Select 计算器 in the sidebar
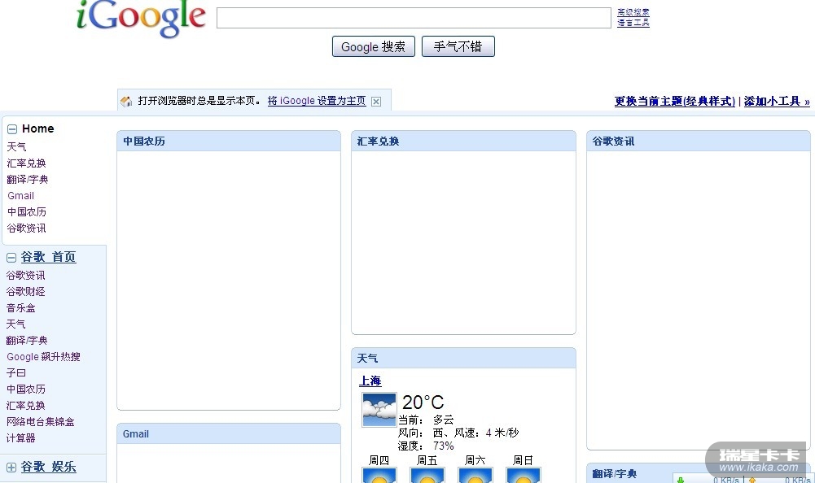Screen dimensions: 815x483 21,437
